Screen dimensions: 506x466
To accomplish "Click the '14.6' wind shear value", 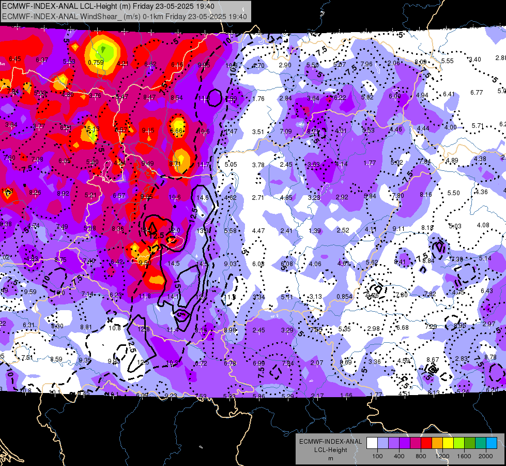I will [202, 198].
